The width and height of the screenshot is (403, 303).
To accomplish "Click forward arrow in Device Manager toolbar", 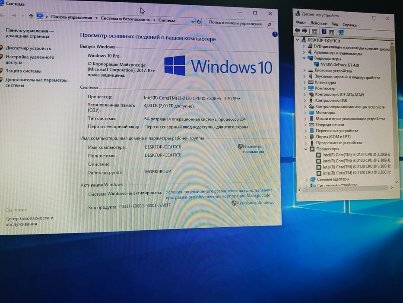I will 305,31.
